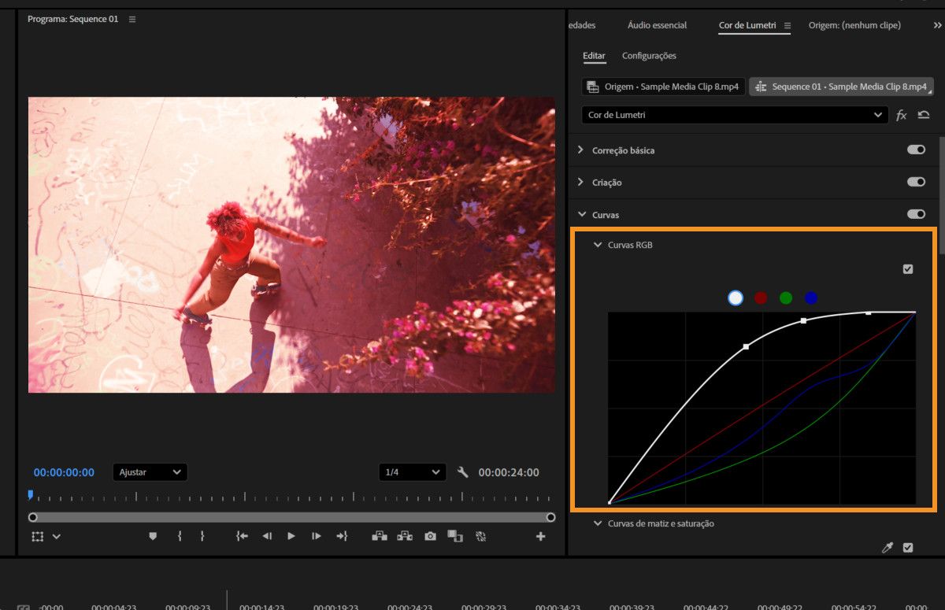The image size is (945, 610).
Task: Select the green channel curve swatch
Action: coord(785,298)
